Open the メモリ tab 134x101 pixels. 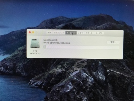[x=80, y=33]
